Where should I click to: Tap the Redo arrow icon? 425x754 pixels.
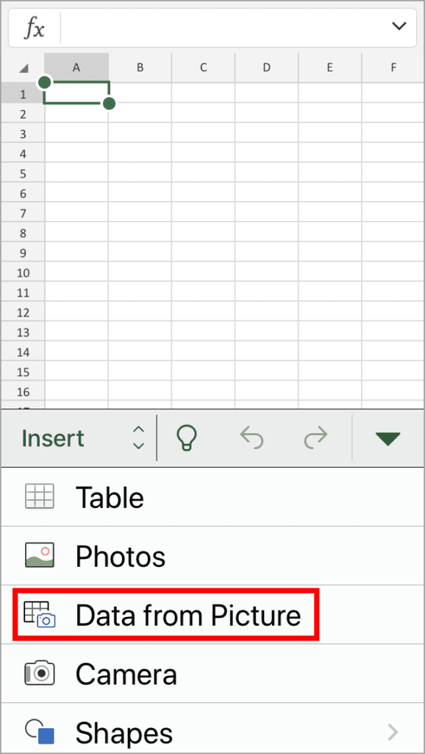315,437
